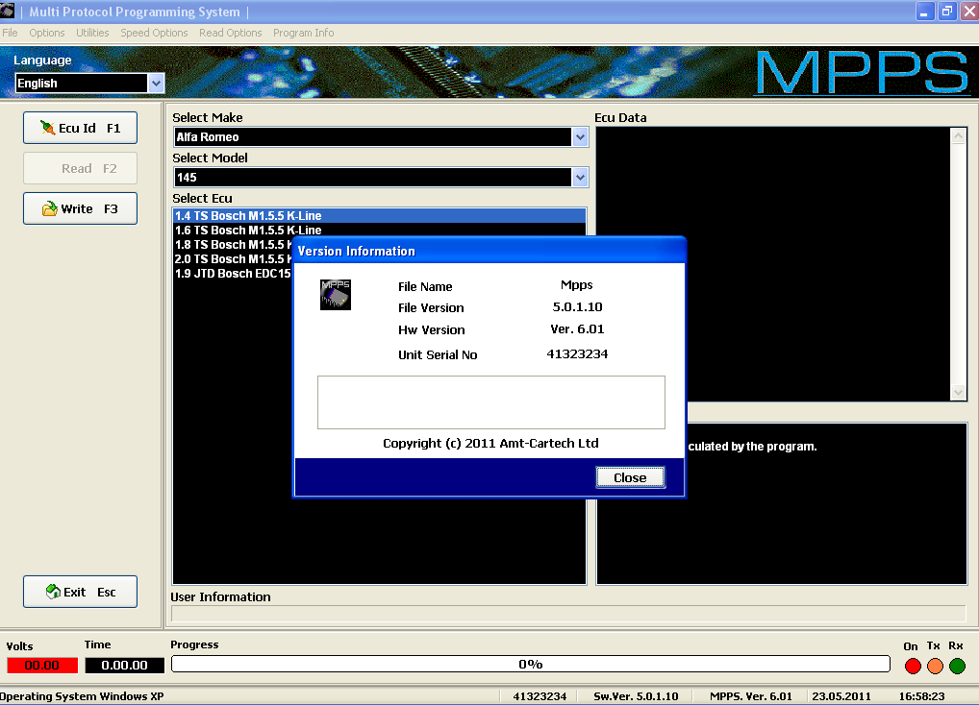Click the empty text box in version dialog
This screenshot has width=979, height=705.
click(490, 401)
